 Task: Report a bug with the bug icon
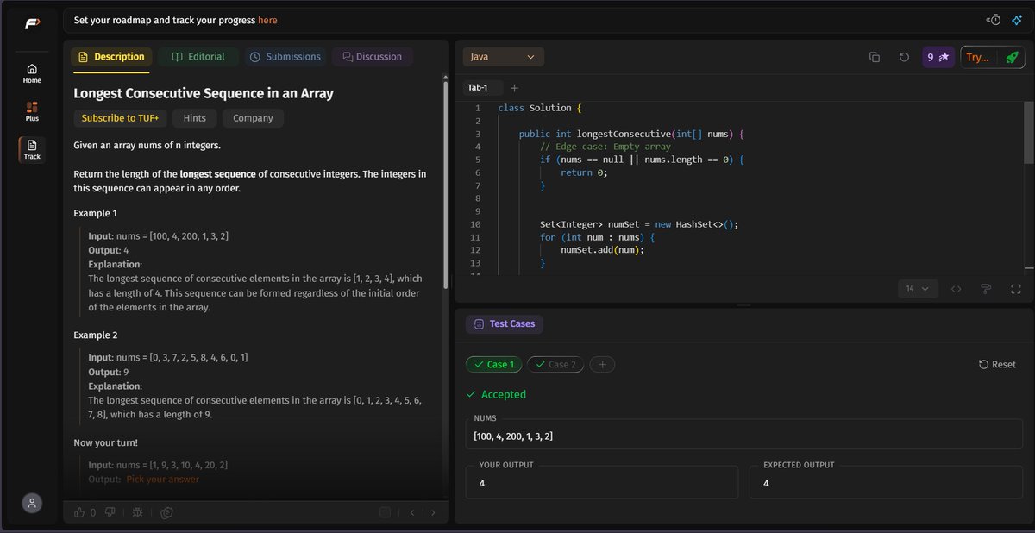click(138, 512)
